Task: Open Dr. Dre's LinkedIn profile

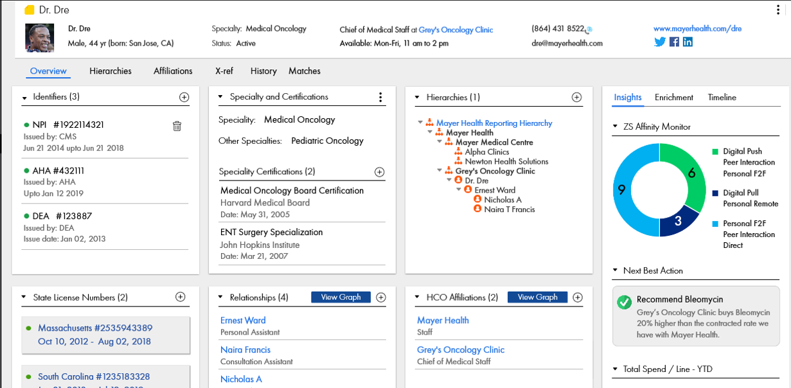Action: click(x=688, y=42)
